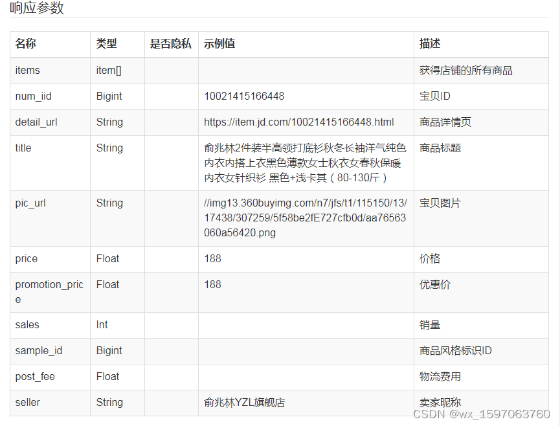Click the sample_id description 商品风格标识ID
560x426 pixels.
coord(455,351)
